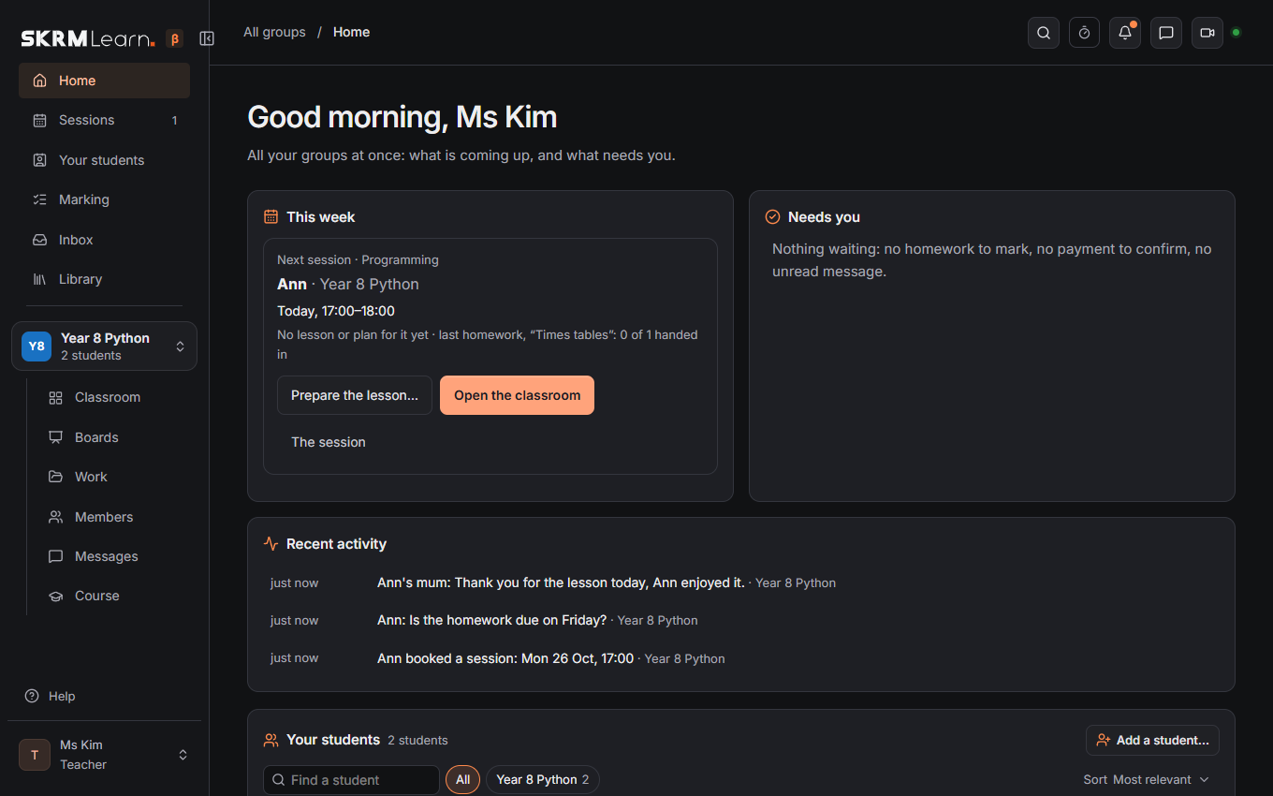Expand the Year 8 Python group switcher

tap(104, 346)
